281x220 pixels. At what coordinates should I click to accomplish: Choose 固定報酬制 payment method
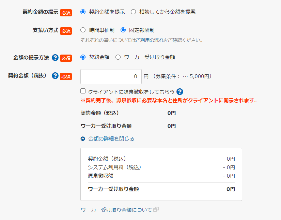123,30
